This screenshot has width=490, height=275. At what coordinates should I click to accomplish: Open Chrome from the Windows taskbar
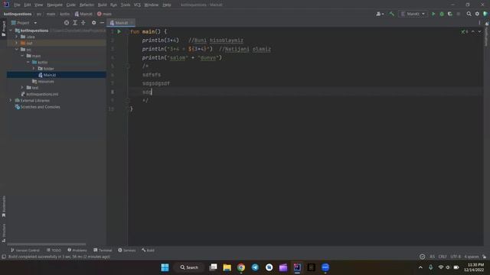241,267
